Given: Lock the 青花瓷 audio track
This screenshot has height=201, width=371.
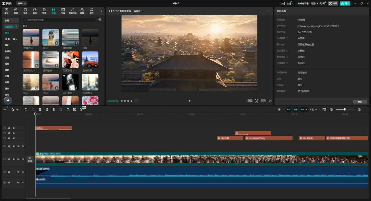Looking at the screenshot, I should (9, 172).
